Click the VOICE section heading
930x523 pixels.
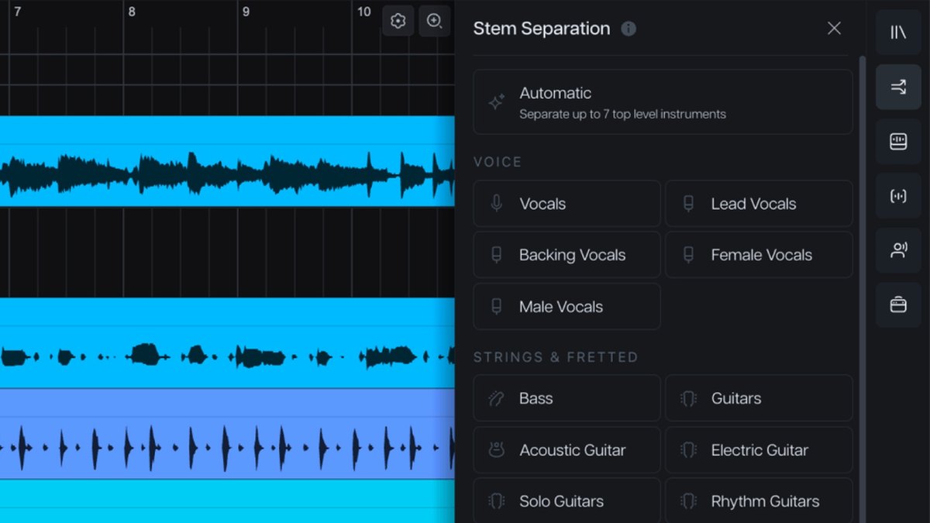tap(498, 162)
